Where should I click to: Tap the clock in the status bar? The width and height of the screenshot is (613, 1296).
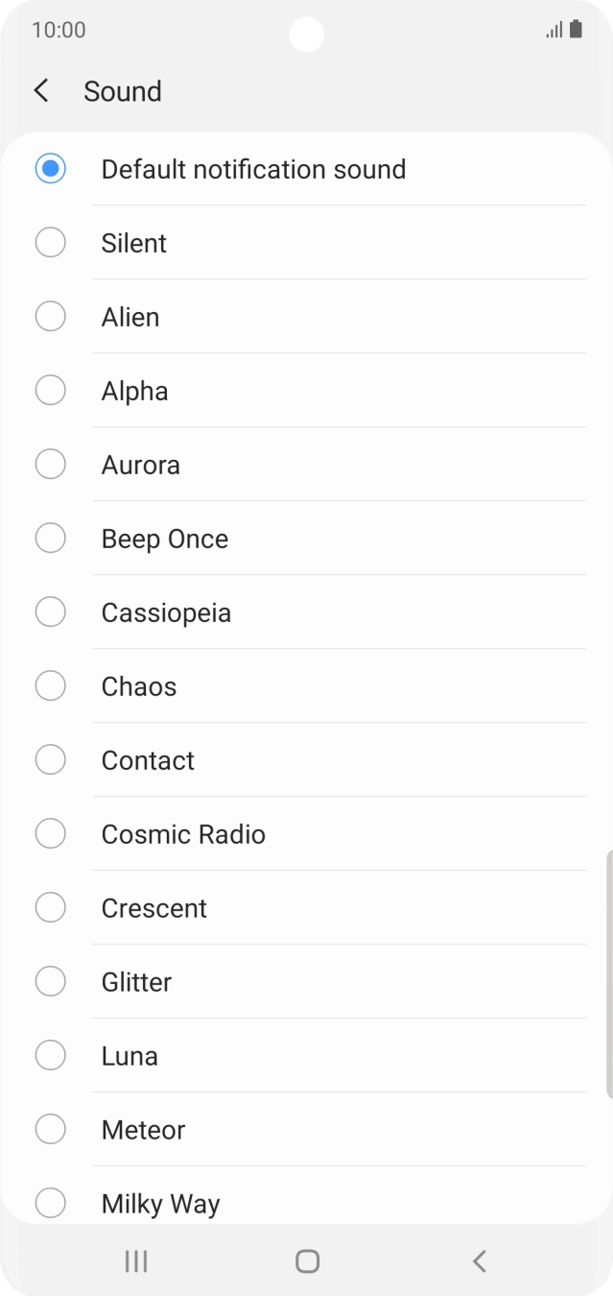(x=55, y=30)
